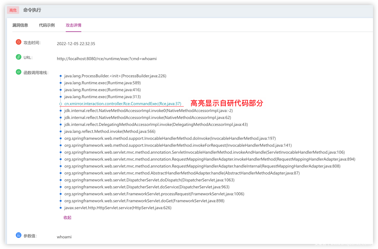Click the DispatcherServlet.doDispatch stack line

click(149, 180)
